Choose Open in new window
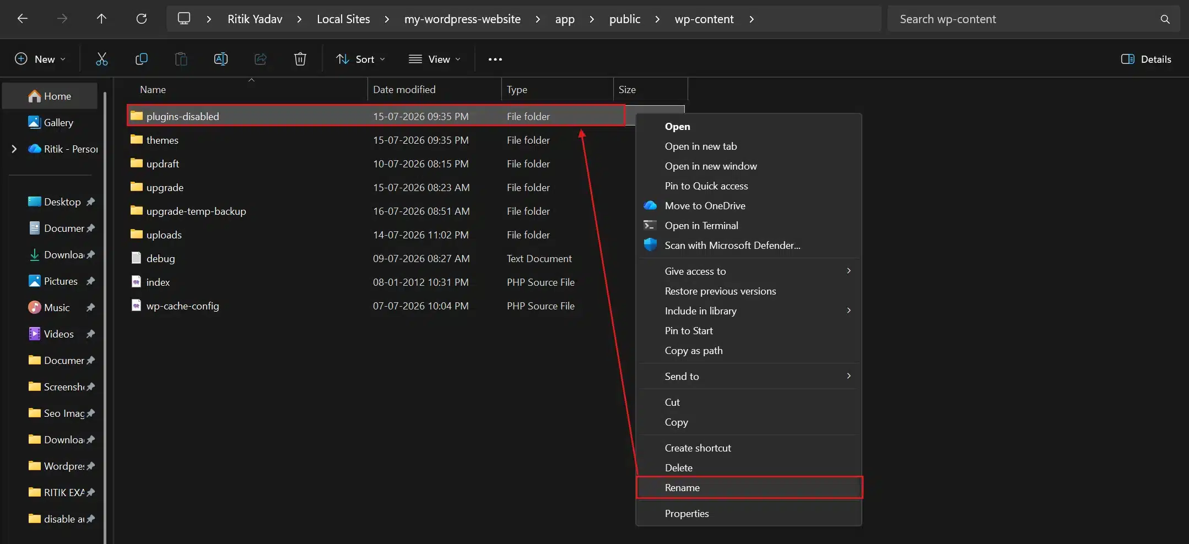1189x544 pixels. click(x=749, y=166)
